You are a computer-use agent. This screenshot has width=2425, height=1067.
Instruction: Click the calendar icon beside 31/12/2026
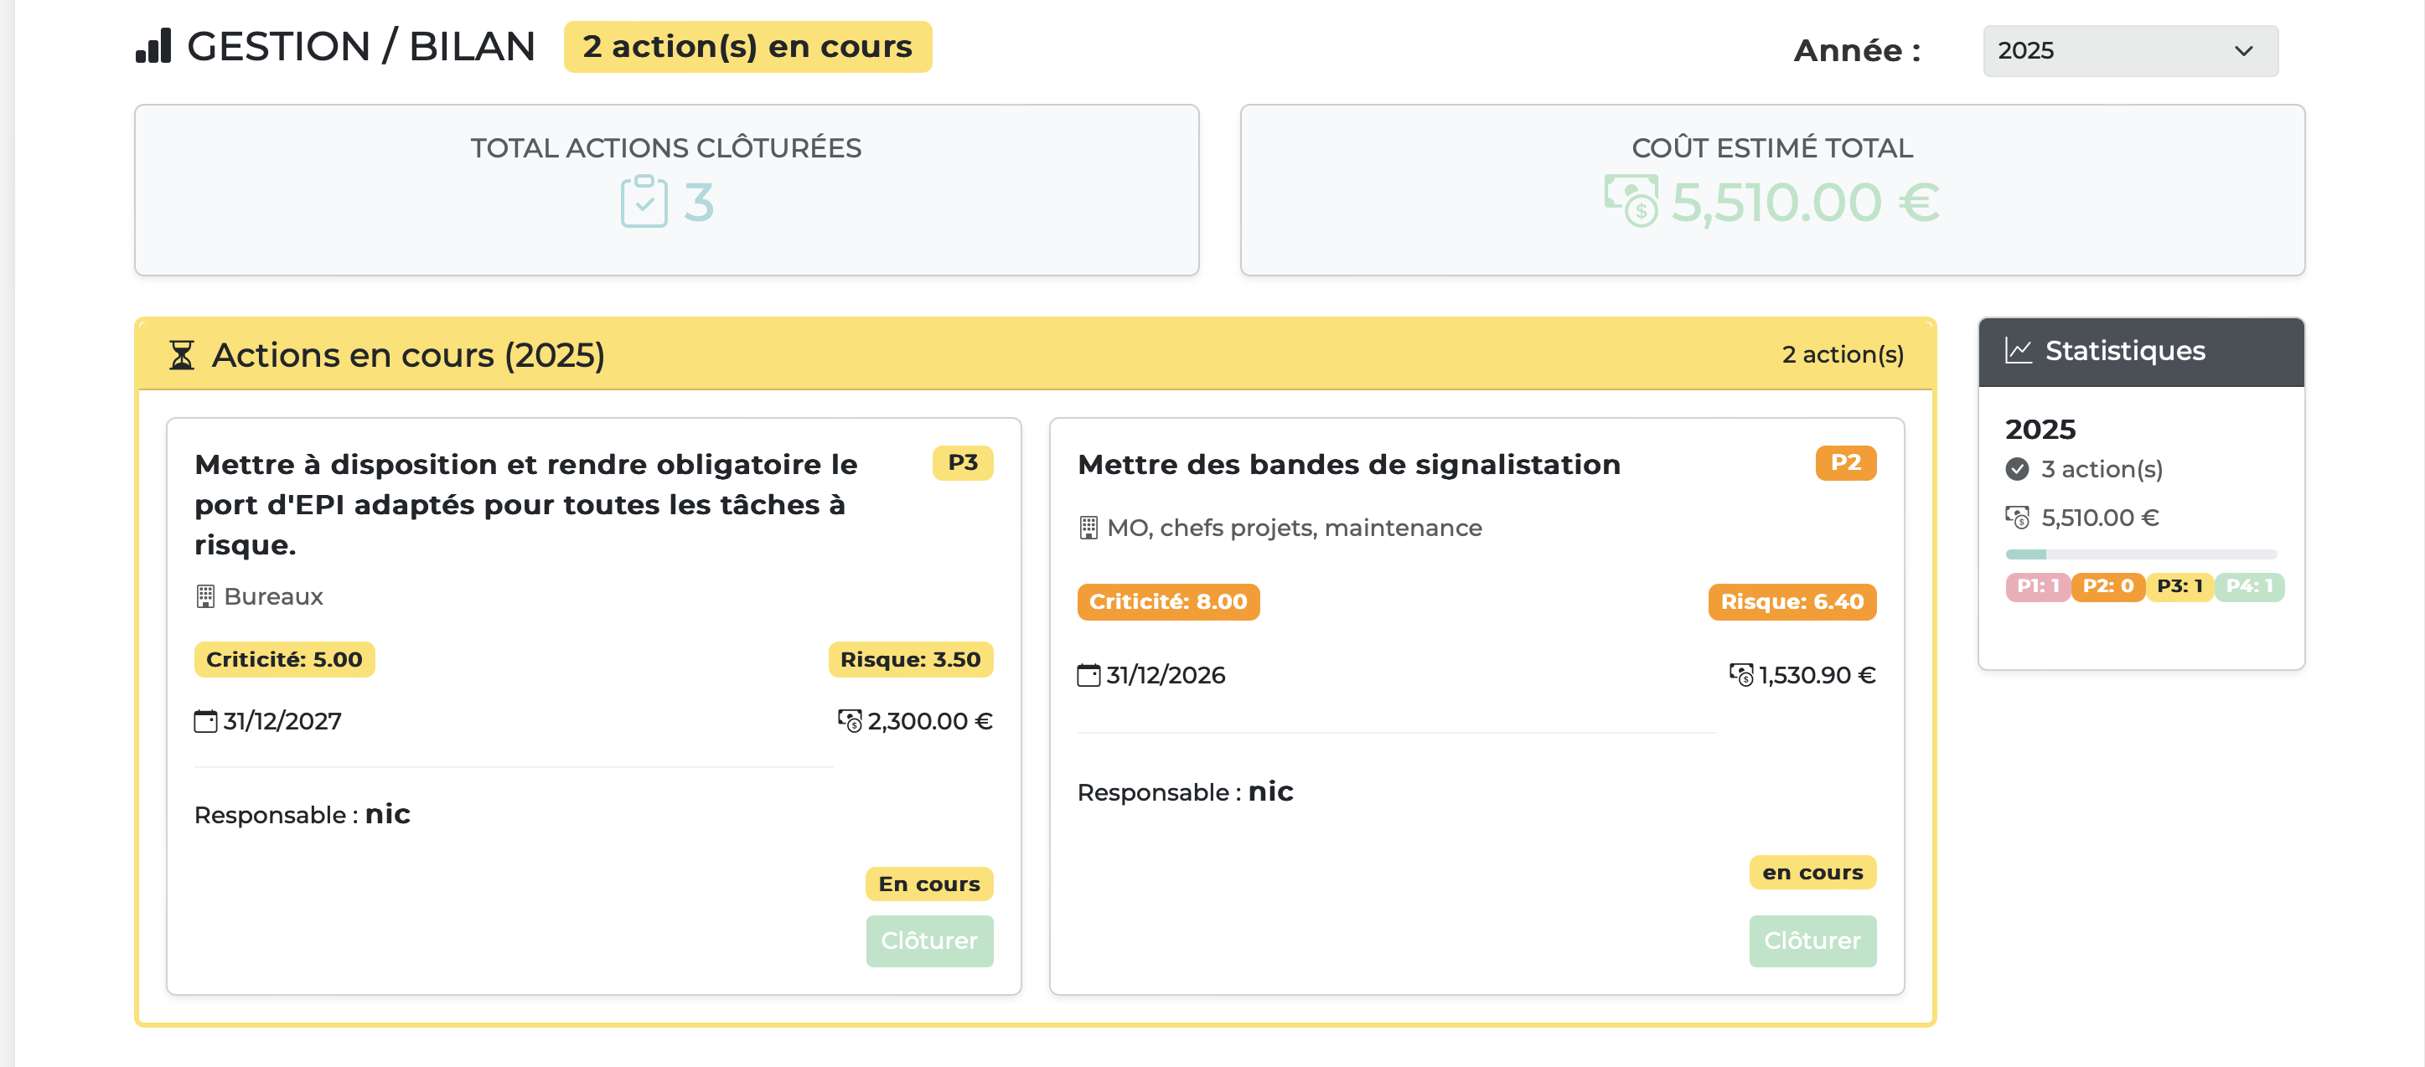(x=1088, y=675)
